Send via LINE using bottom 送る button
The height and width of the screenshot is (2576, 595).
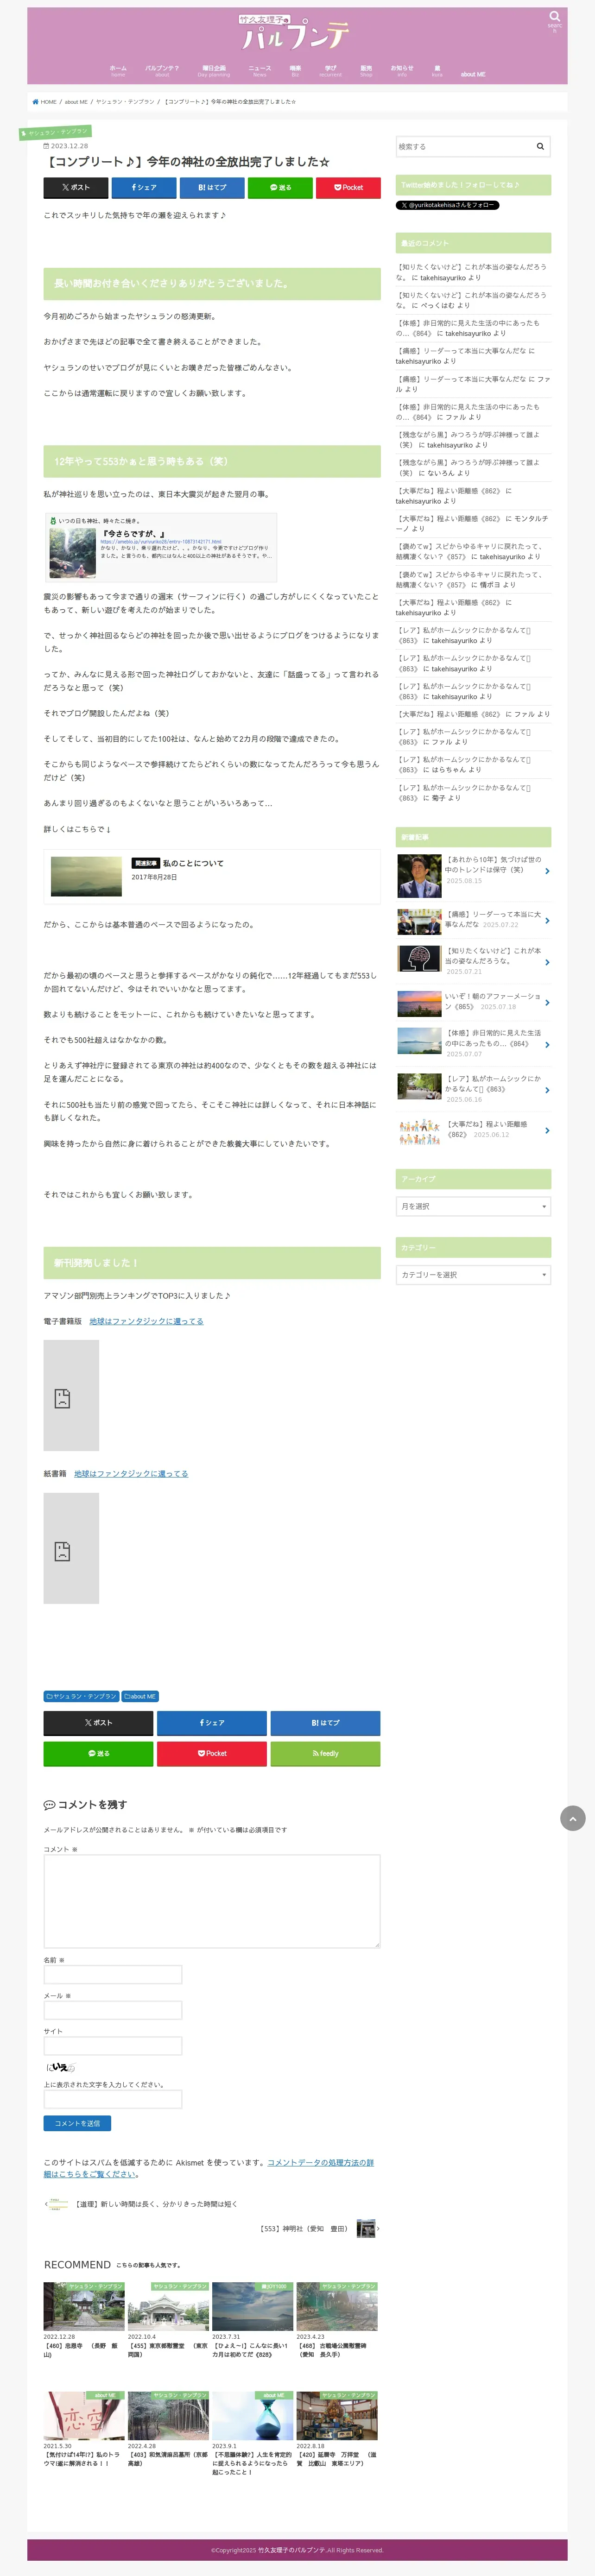click(98, 1753)
